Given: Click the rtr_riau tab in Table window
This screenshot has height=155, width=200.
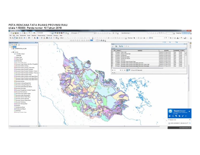Looking at the screenshot, I should coord(114,73).
